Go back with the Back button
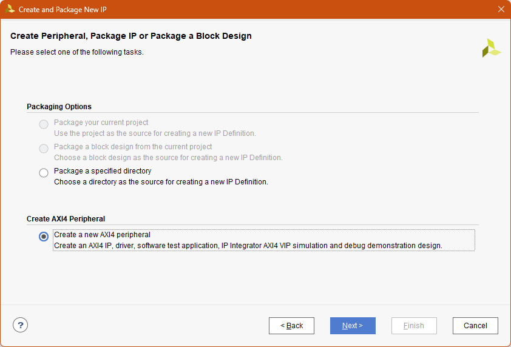 [291, 326]
